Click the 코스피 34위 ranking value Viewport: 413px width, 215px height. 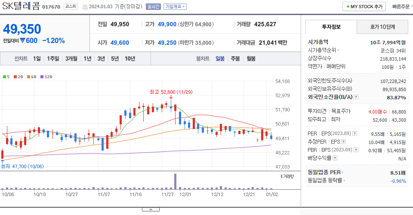393,51
